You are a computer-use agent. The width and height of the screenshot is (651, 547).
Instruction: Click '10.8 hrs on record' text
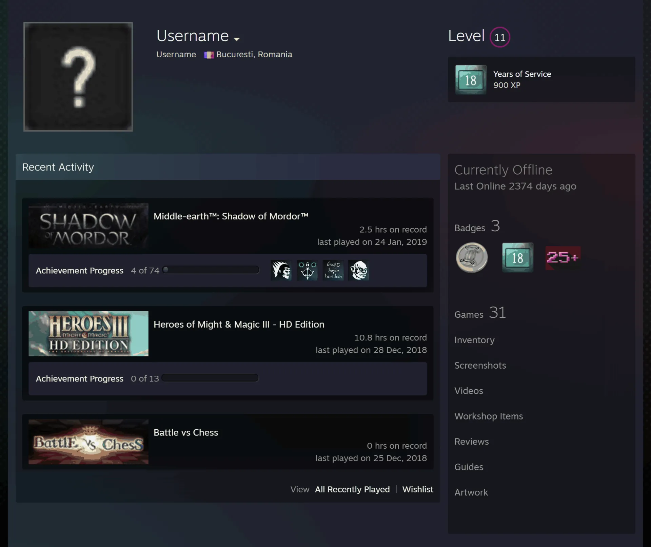[391, 338]
